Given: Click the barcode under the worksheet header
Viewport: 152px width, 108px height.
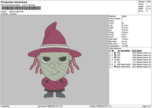Looking at the screenshot, I should (x=21, y=8).
